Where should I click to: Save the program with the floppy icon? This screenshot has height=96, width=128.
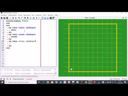click(7, 18)
